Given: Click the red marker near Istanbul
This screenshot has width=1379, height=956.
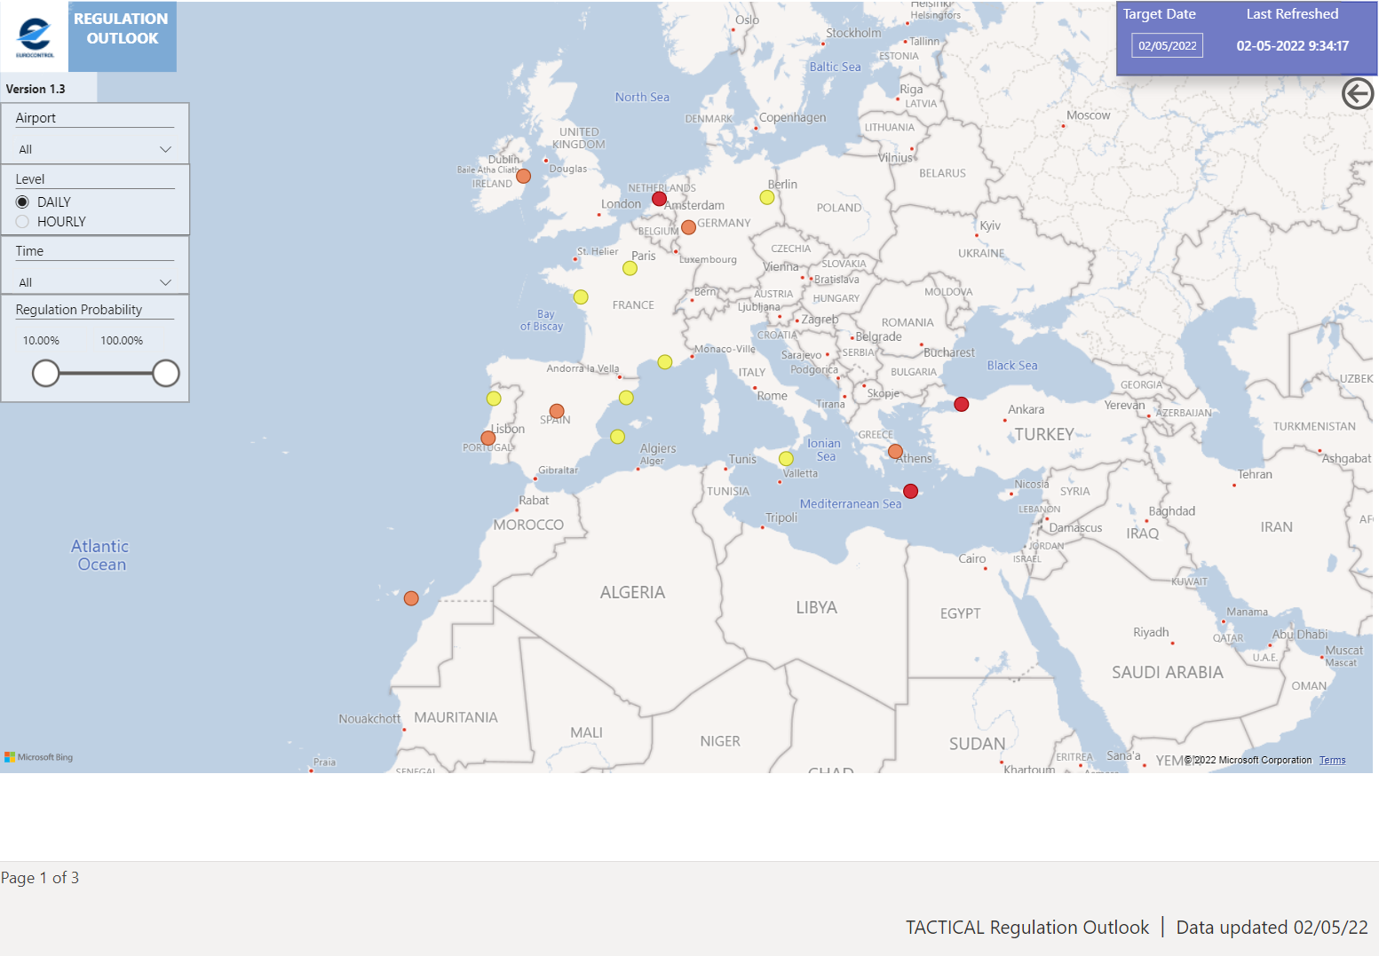Looking at the screenshot, I should pos(961,404).
